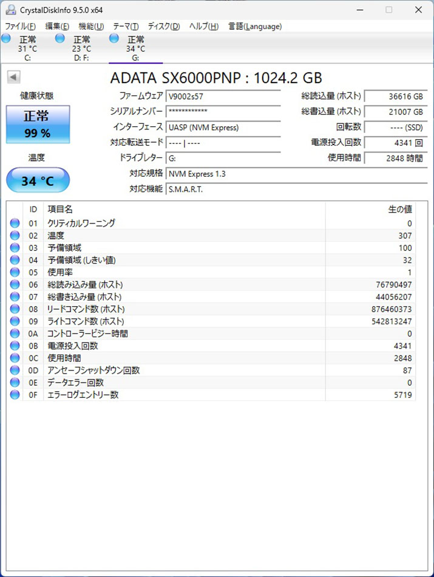Viewport: 434px width, 577px height.
Task: Click status icon for ID 0A コントローラービジー時間
Action: pyautogui.click(x=15, y=333)
